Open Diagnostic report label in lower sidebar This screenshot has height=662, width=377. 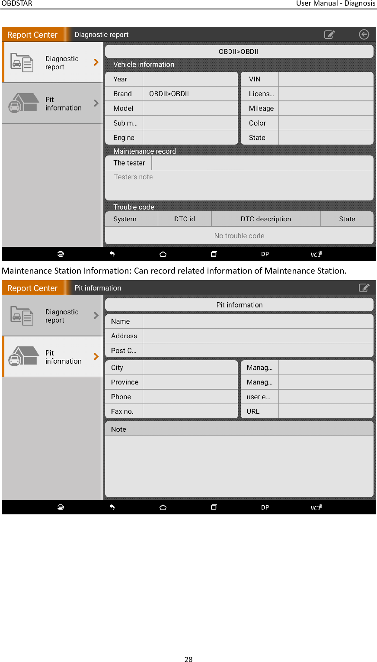[x=62, y=316]
